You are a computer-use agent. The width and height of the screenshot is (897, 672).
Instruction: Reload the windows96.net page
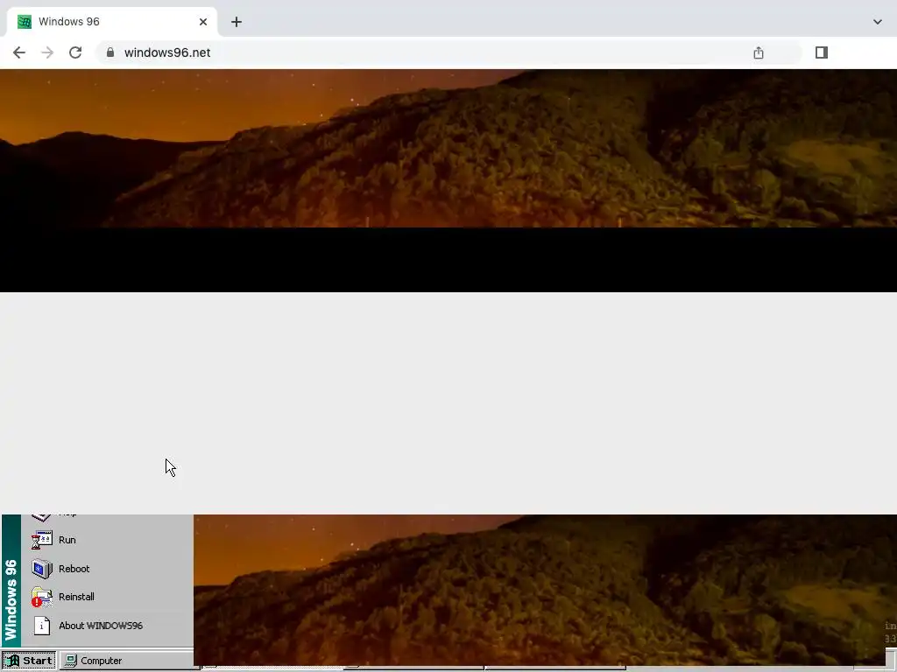pos(75,52)
